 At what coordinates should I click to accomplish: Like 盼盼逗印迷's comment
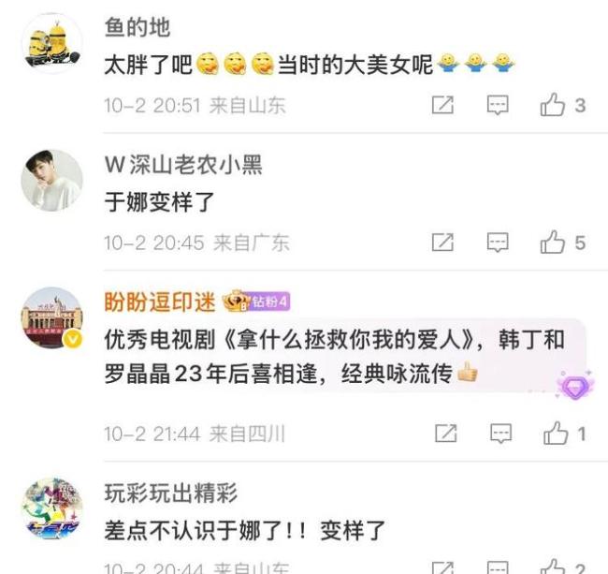556,434
